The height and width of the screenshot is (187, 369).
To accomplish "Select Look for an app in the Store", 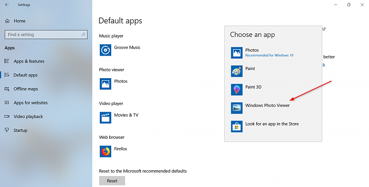I will click(x=273, y=126).
